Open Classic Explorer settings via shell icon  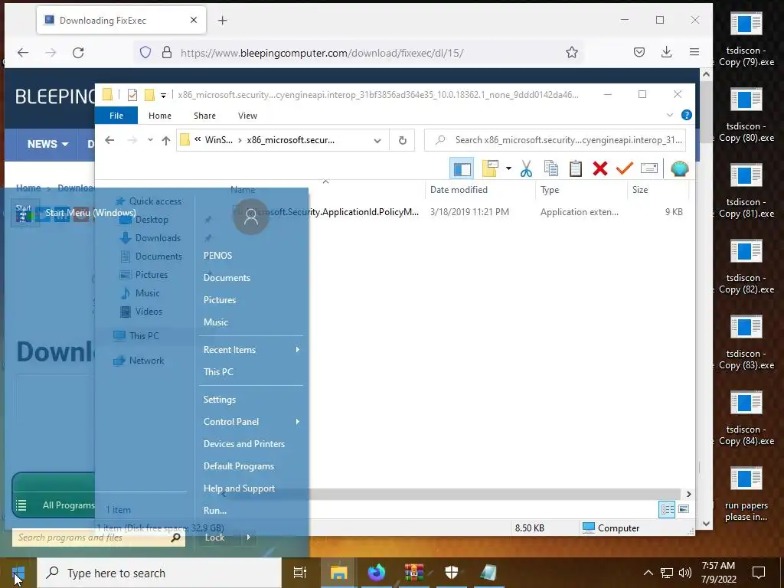tap(680, 168)
